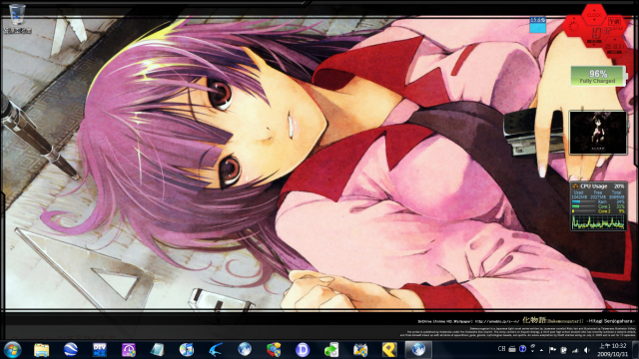
Task: Click the small blue note gadget
Action: point(537,25)
